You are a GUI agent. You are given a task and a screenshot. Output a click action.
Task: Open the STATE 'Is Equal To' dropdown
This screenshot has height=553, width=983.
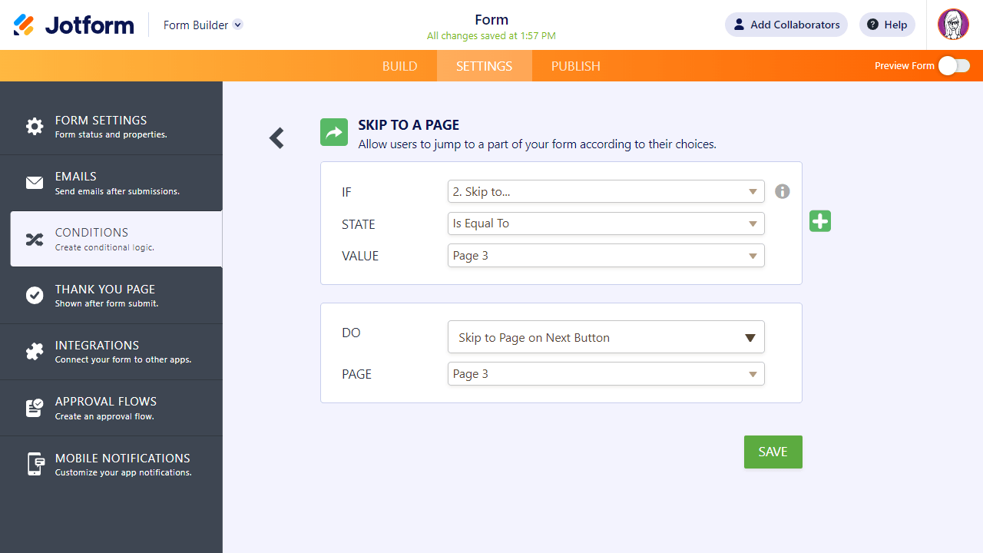pos(606,224)
